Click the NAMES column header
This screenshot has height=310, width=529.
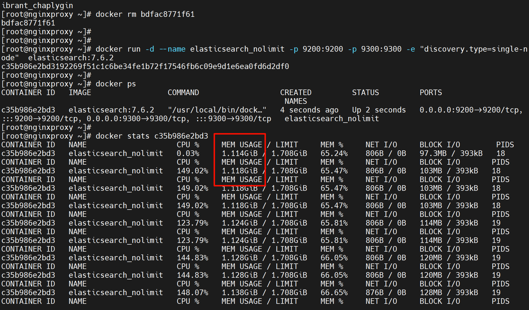(x=296, y=101)
